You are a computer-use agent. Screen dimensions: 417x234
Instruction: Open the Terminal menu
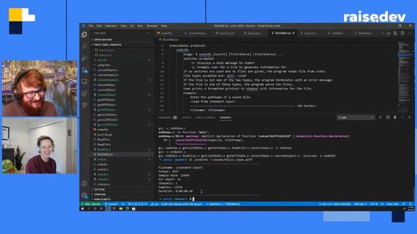[x=152, y=26]
